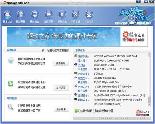Minimize the 驱动精灵 window
The width and height of the screenshot is (155, 124).
tap(146, 1)
